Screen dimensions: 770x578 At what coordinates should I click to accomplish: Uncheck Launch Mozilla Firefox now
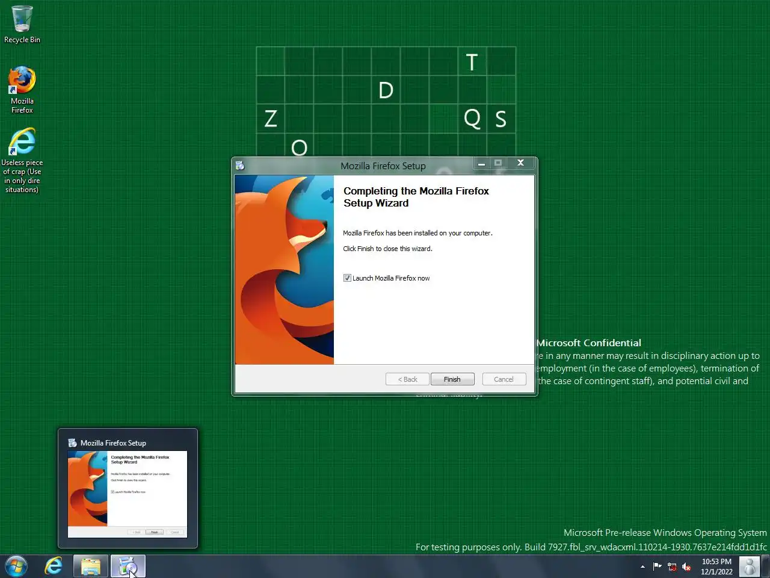point(347,278)
